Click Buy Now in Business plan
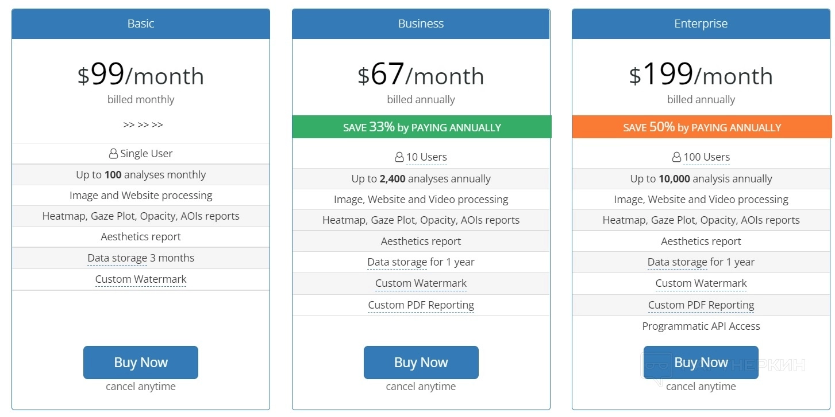The image size is (835, 417). coord(421,363)
